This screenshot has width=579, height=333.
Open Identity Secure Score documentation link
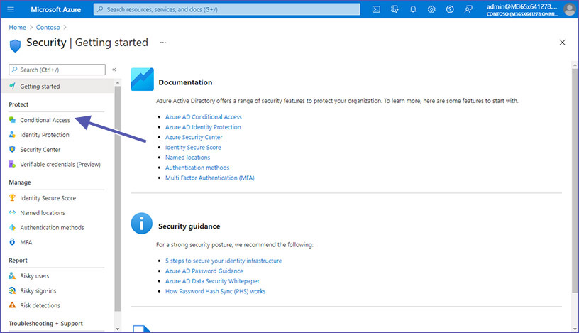[x=193, y=147]
